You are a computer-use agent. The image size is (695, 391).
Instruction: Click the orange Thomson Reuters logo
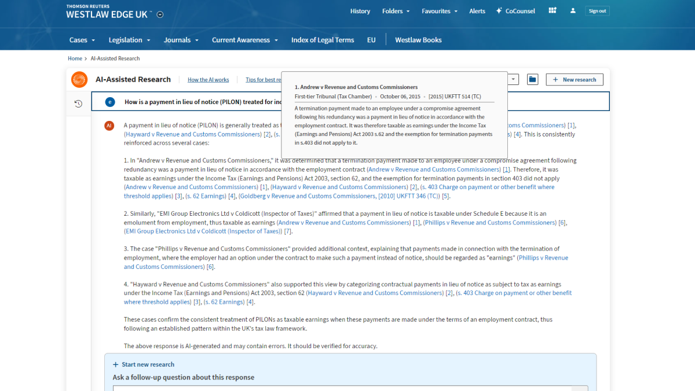coord(79,80)
